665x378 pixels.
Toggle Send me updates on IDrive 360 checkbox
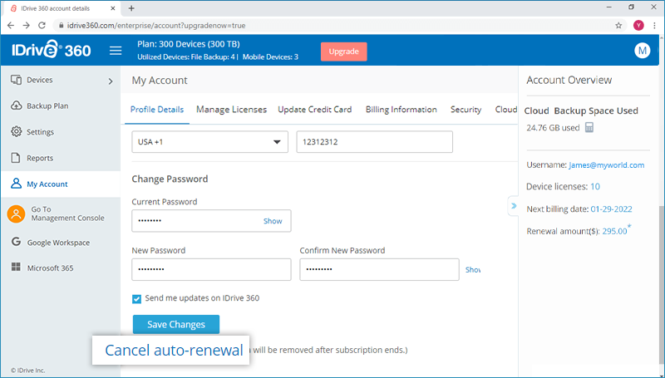pos(136,299)
